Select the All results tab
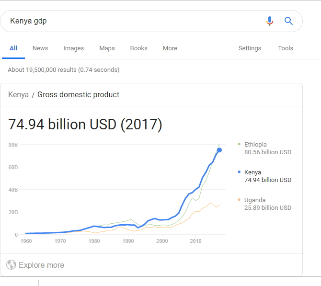This screenshot has height=286, width=321. (13, 48)
